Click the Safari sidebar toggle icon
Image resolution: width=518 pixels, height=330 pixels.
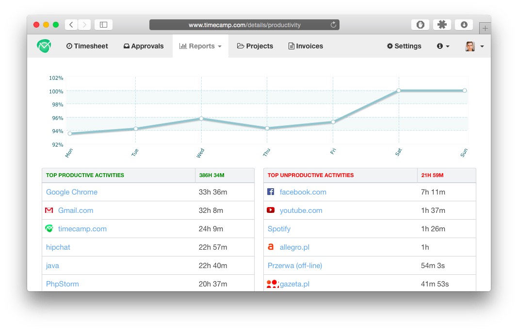point(103,25)
